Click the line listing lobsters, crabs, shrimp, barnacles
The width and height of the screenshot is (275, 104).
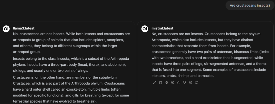coord(183,76)
